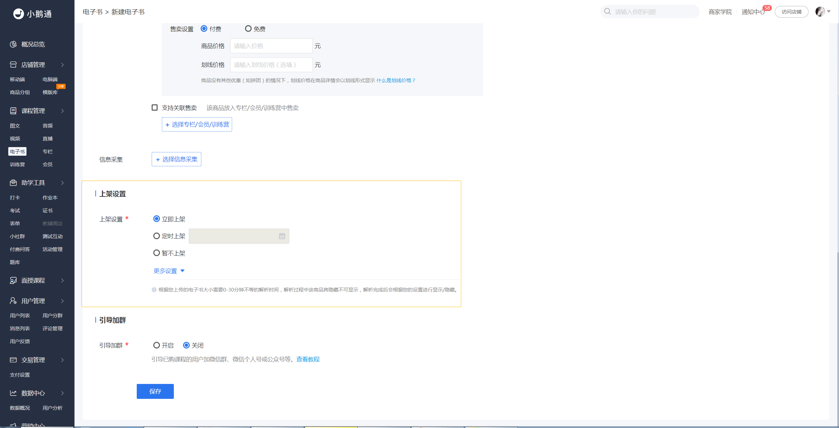
Task: Open the 查看教程 link
Action: tap(308, 359)
